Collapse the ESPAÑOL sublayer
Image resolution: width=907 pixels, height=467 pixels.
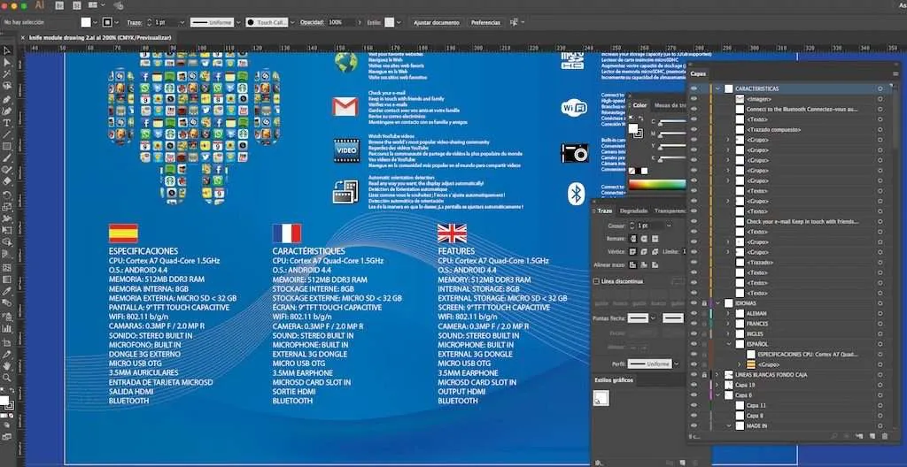pos(728,344)
